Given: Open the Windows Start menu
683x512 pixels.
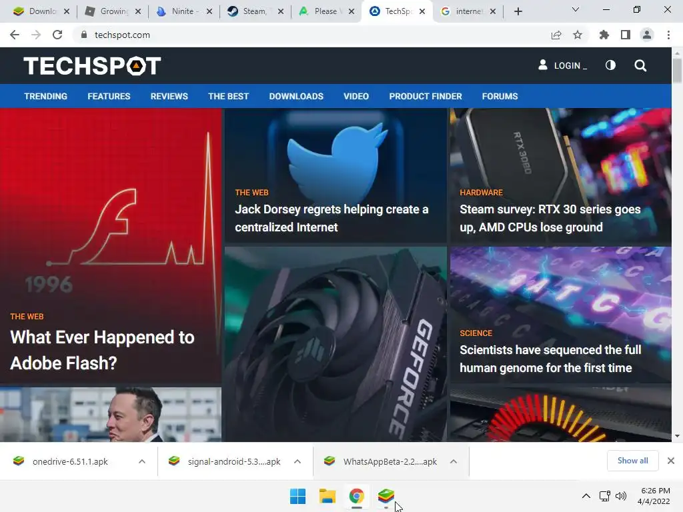Looking at the screenshot, I should coord(298,496).
